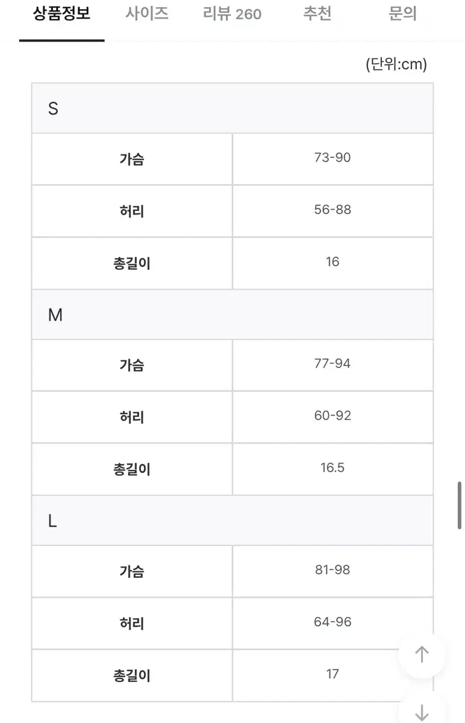
Task: Go to the 추천 tab
Action: [317, 14]
